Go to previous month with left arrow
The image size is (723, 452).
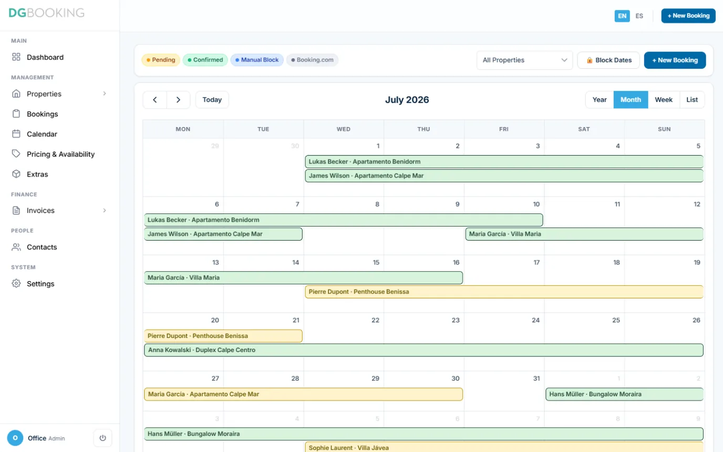[155, 100]
